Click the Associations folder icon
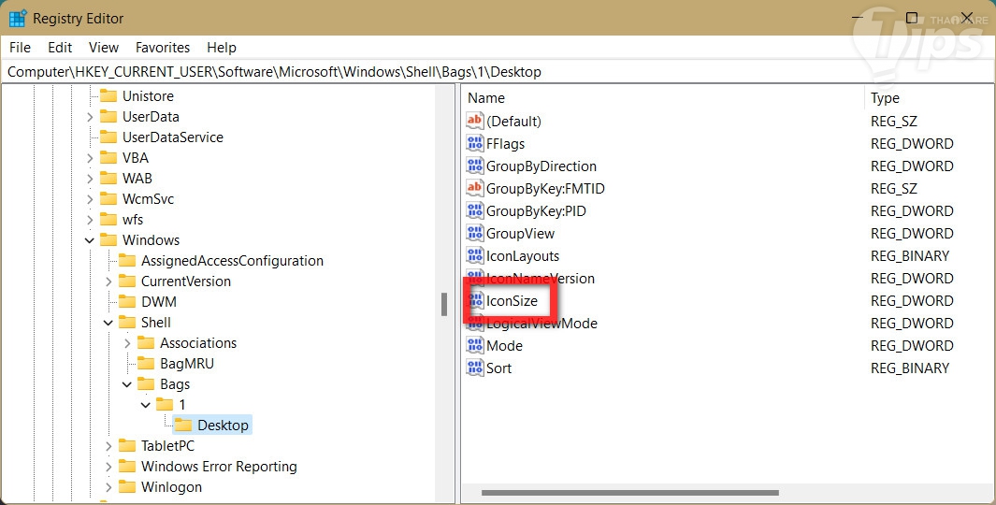 (146, 343)
